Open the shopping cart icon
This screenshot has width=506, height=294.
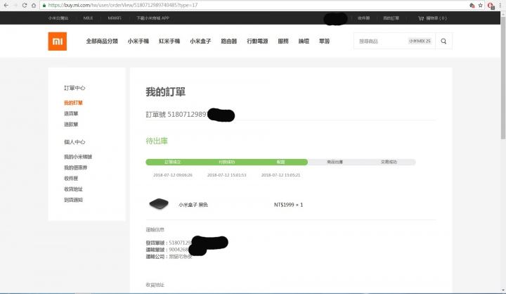421,18
